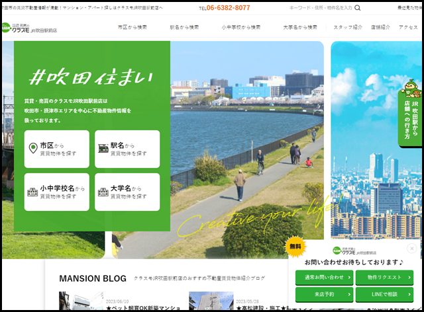Search rentals by 駅名 card
This screenshot has width=424, height=312.
[x=127, y=149]
